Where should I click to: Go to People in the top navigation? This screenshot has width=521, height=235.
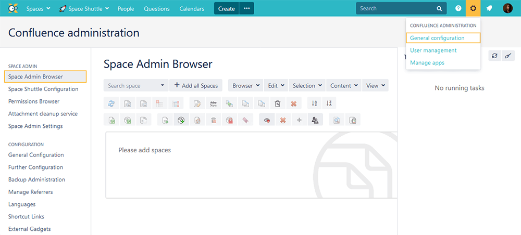pos(126,9)
